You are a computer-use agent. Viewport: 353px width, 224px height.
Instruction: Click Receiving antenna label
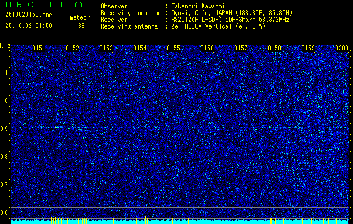pyautogui.click(x=129, y=26)
